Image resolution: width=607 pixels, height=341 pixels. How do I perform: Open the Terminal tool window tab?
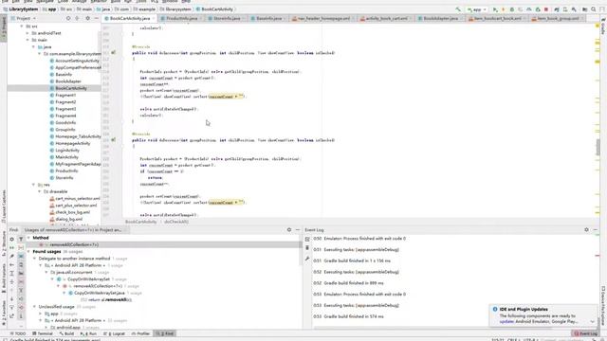point(43,333)
